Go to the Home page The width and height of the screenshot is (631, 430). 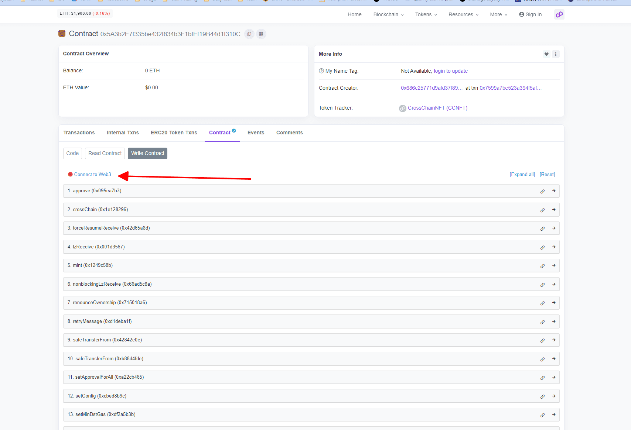click(x=355, y=14)
